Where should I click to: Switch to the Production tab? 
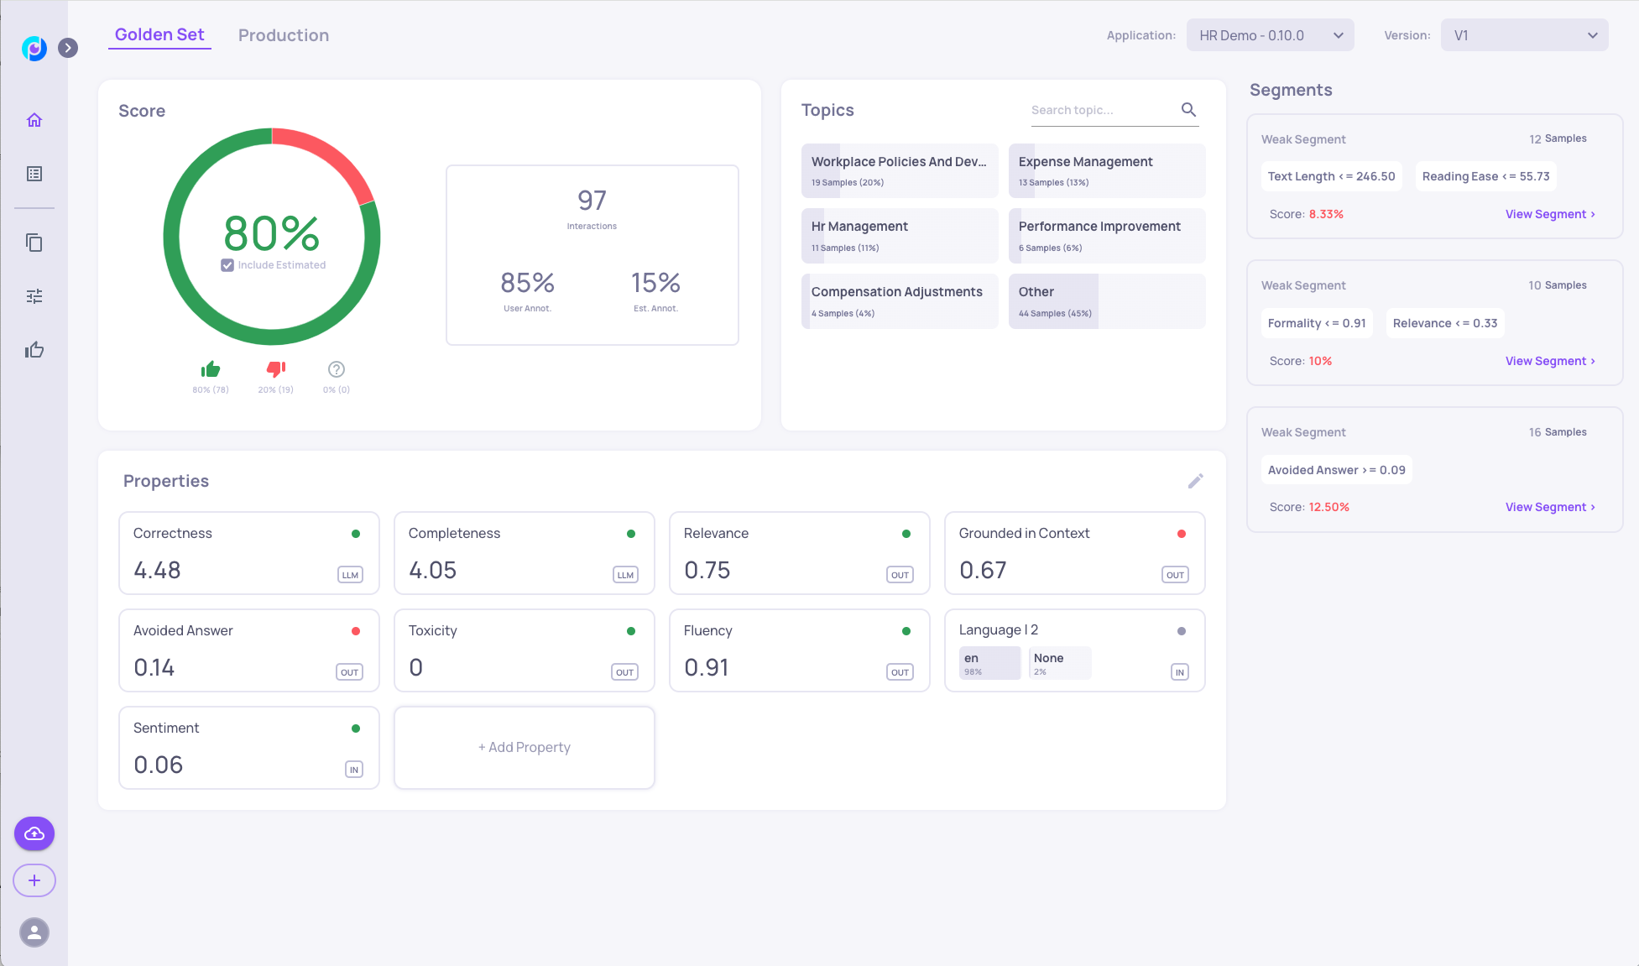pos(284,35)
